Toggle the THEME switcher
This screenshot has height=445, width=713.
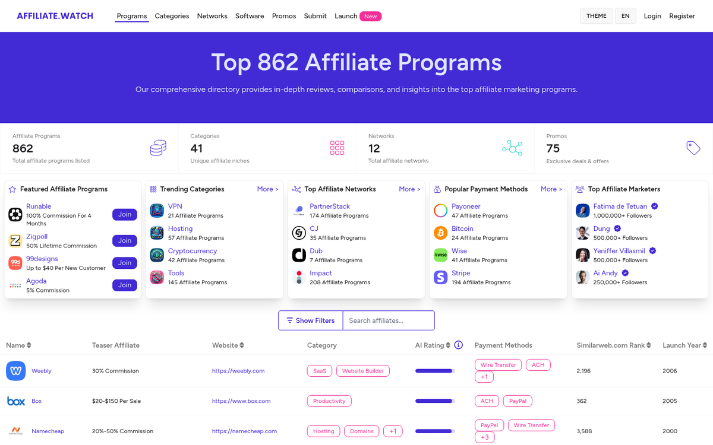tap(596, 15)
